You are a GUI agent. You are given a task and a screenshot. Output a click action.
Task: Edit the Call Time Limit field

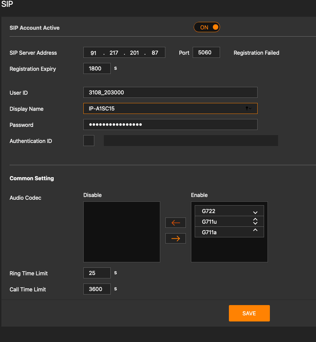(x=97, y=289)
